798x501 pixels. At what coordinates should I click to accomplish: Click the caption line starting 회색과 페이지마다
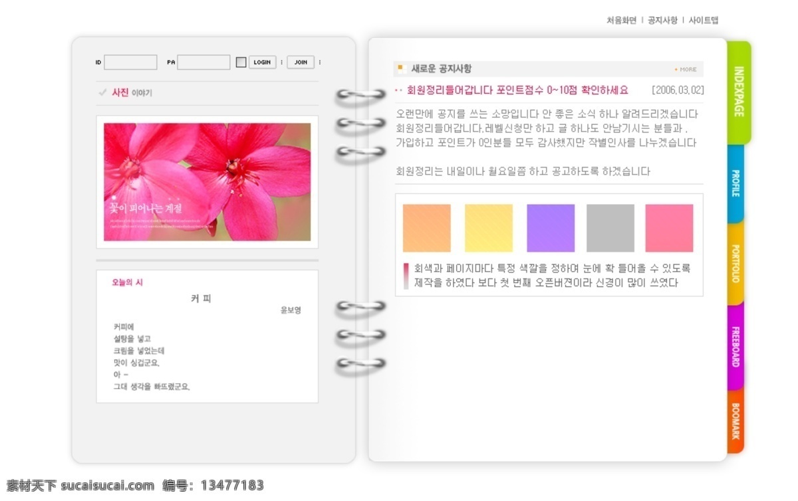point(552,268)
